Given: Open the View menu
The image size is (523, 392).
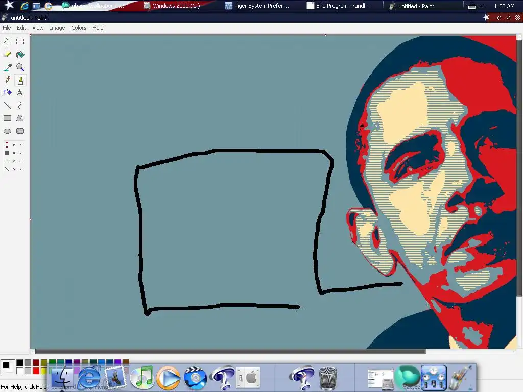Looking at the screenshot, I should pos(38,28).
